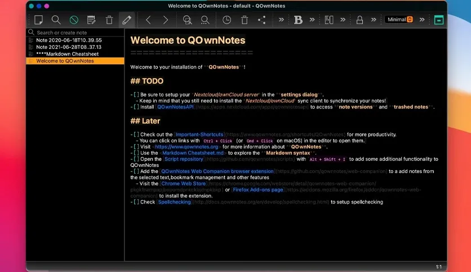Click the Markdown Cheatsheet.md link
Image resolution: width=471 pixels, height=272 pixels.
point(193,153)
